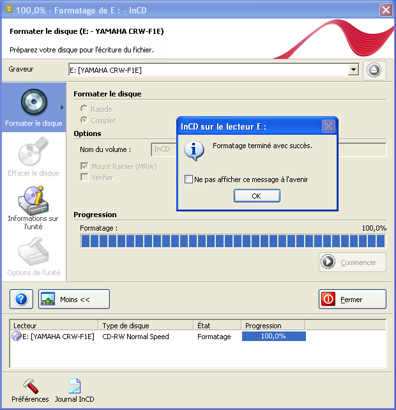Click the blue help question-mark button

coord(21,299)
